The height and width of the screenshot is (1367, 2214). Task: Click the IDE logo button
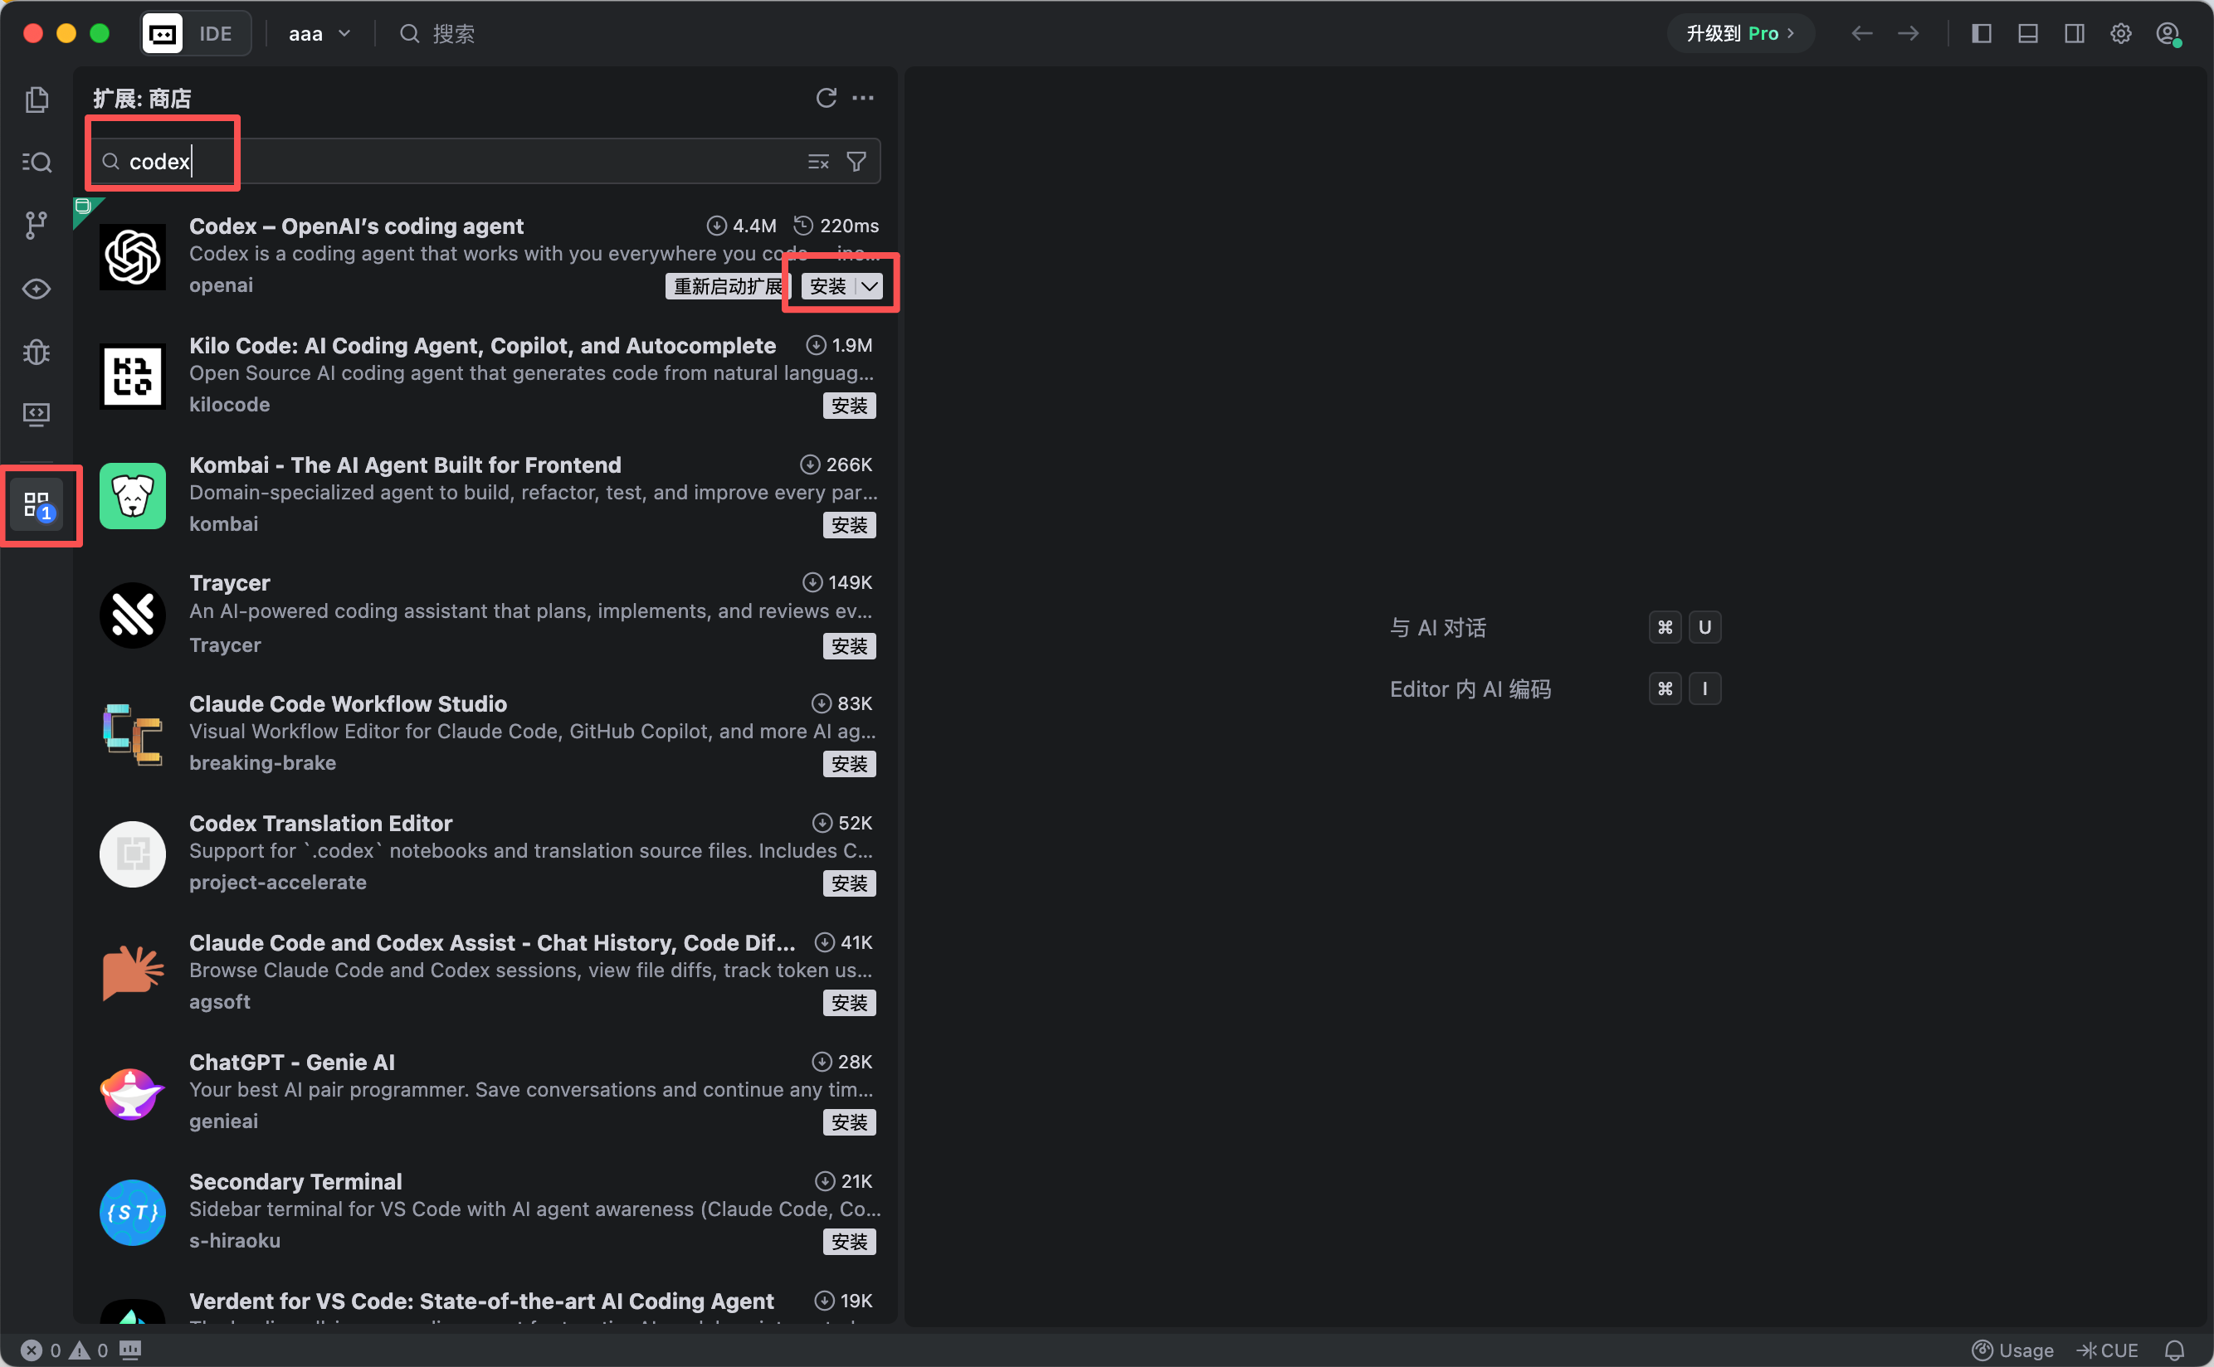[x=163, y=33]
